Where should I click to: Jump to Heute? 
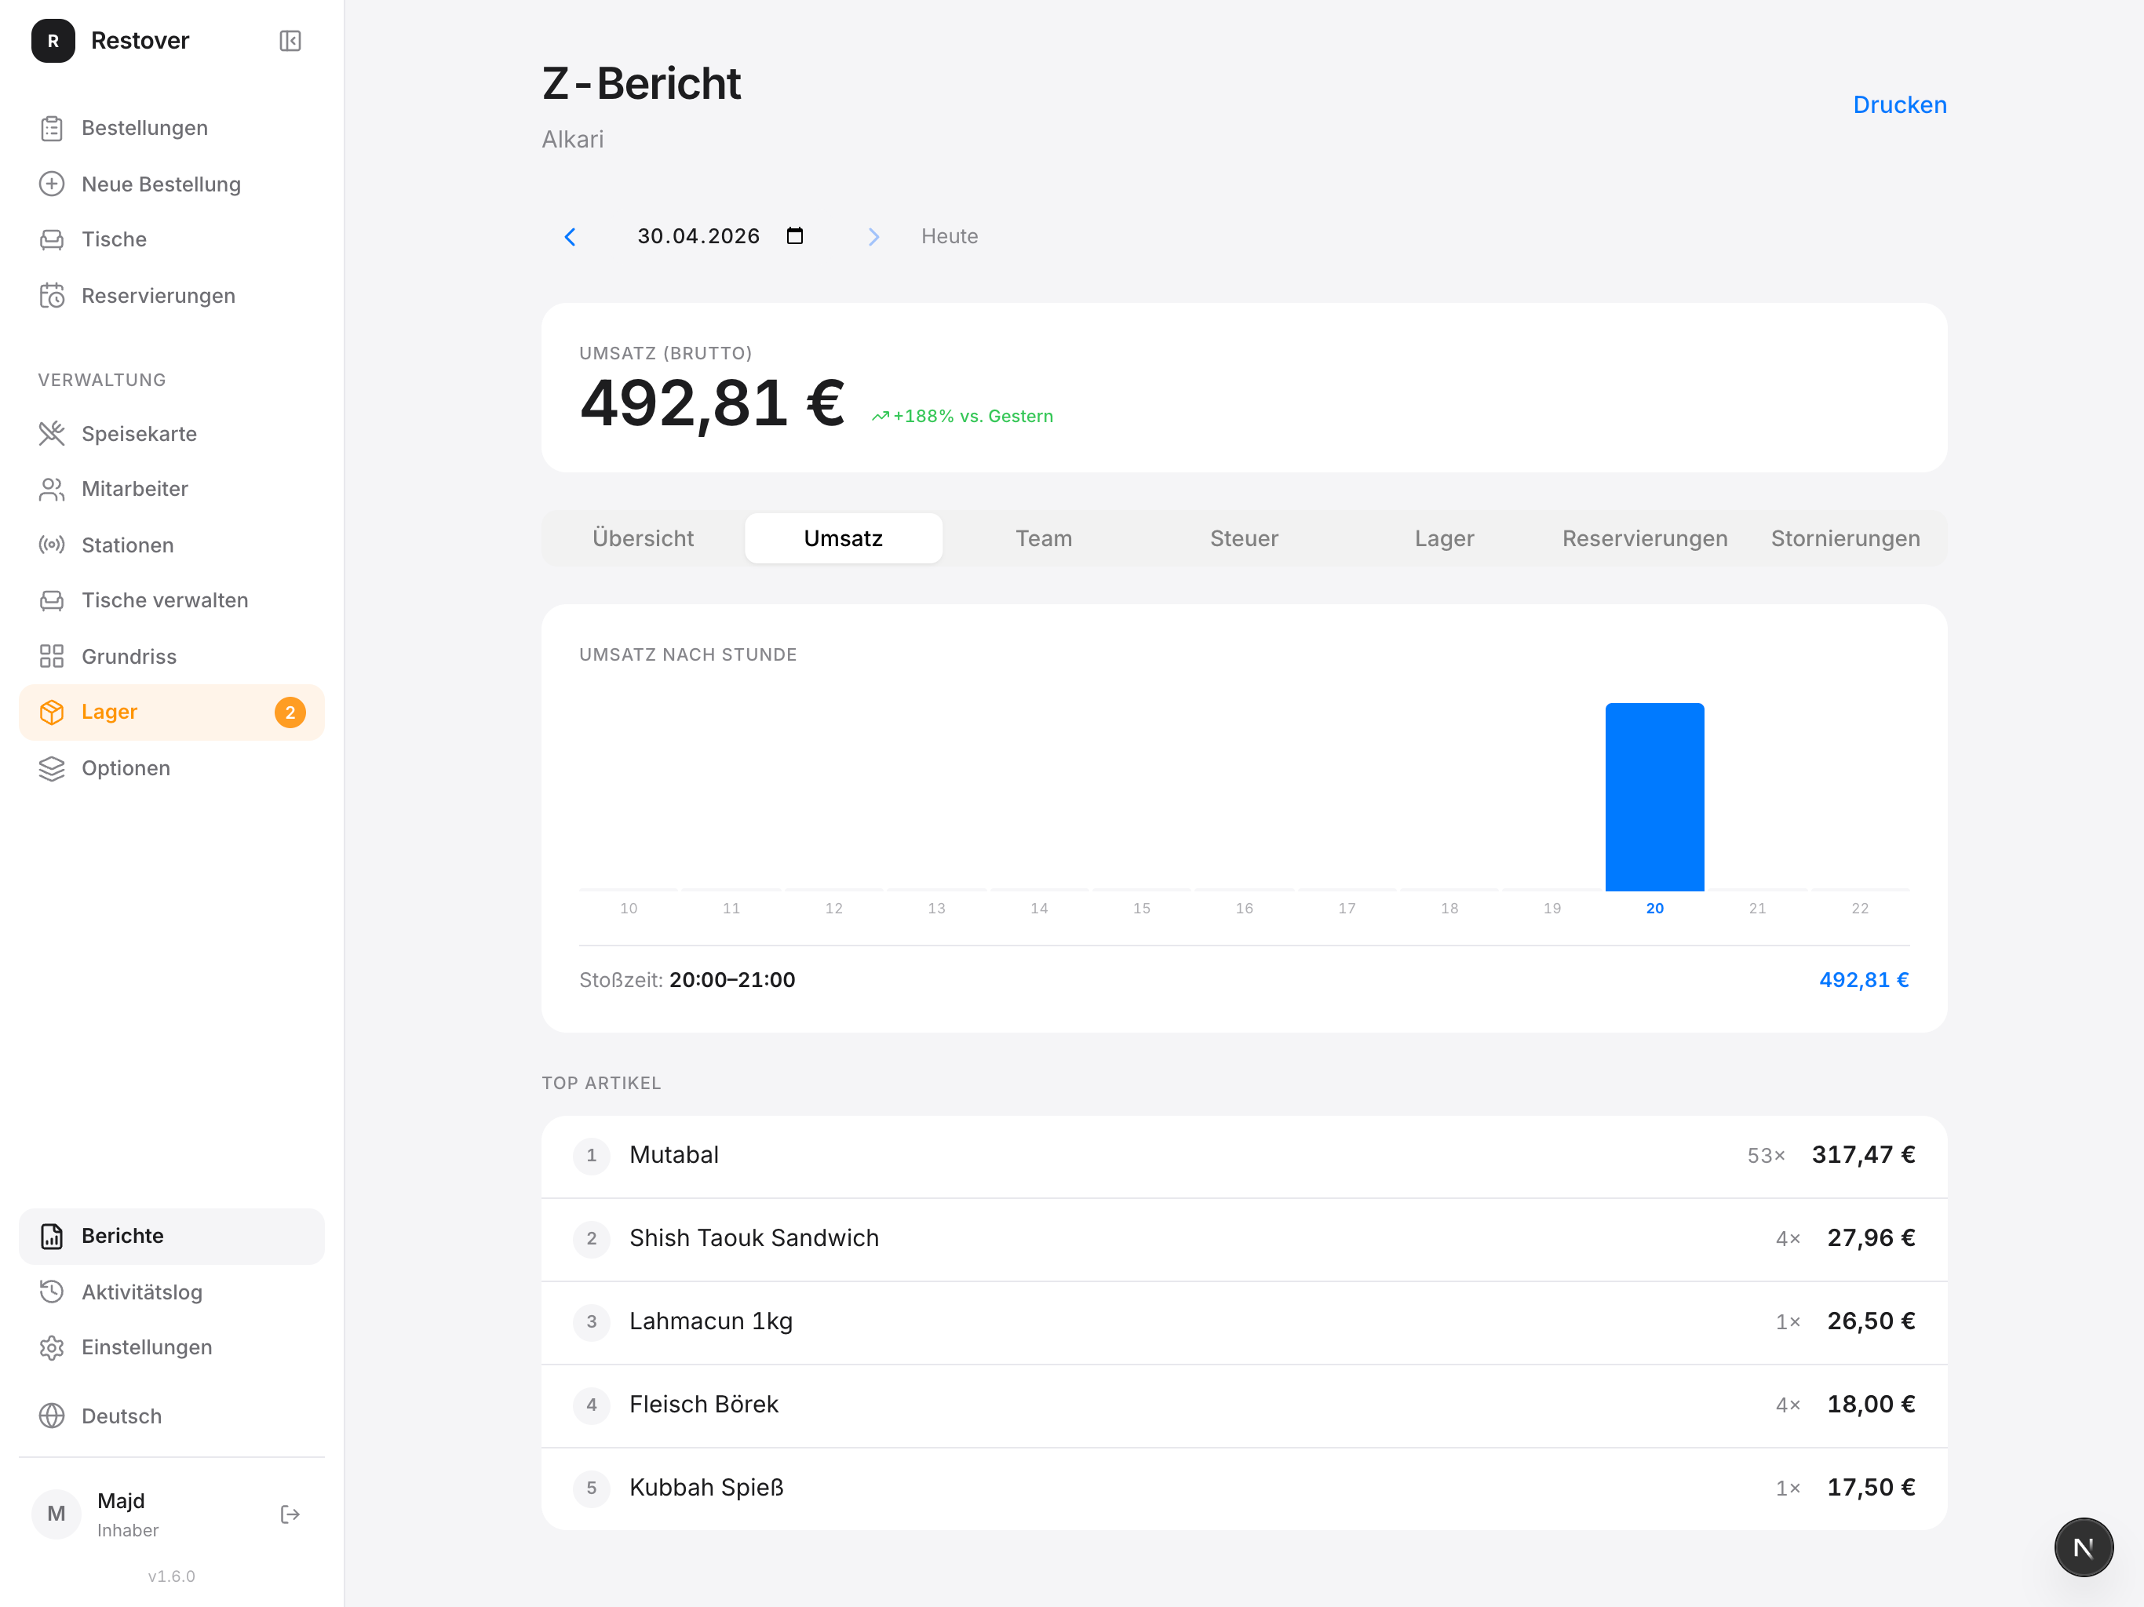click(x=949, y=236)
